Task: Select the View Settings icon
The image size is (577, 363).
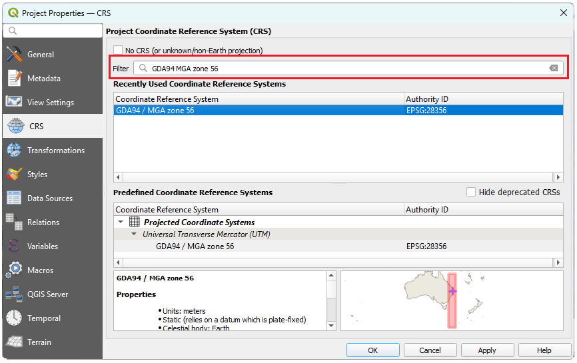Action: tap(14, 103)
